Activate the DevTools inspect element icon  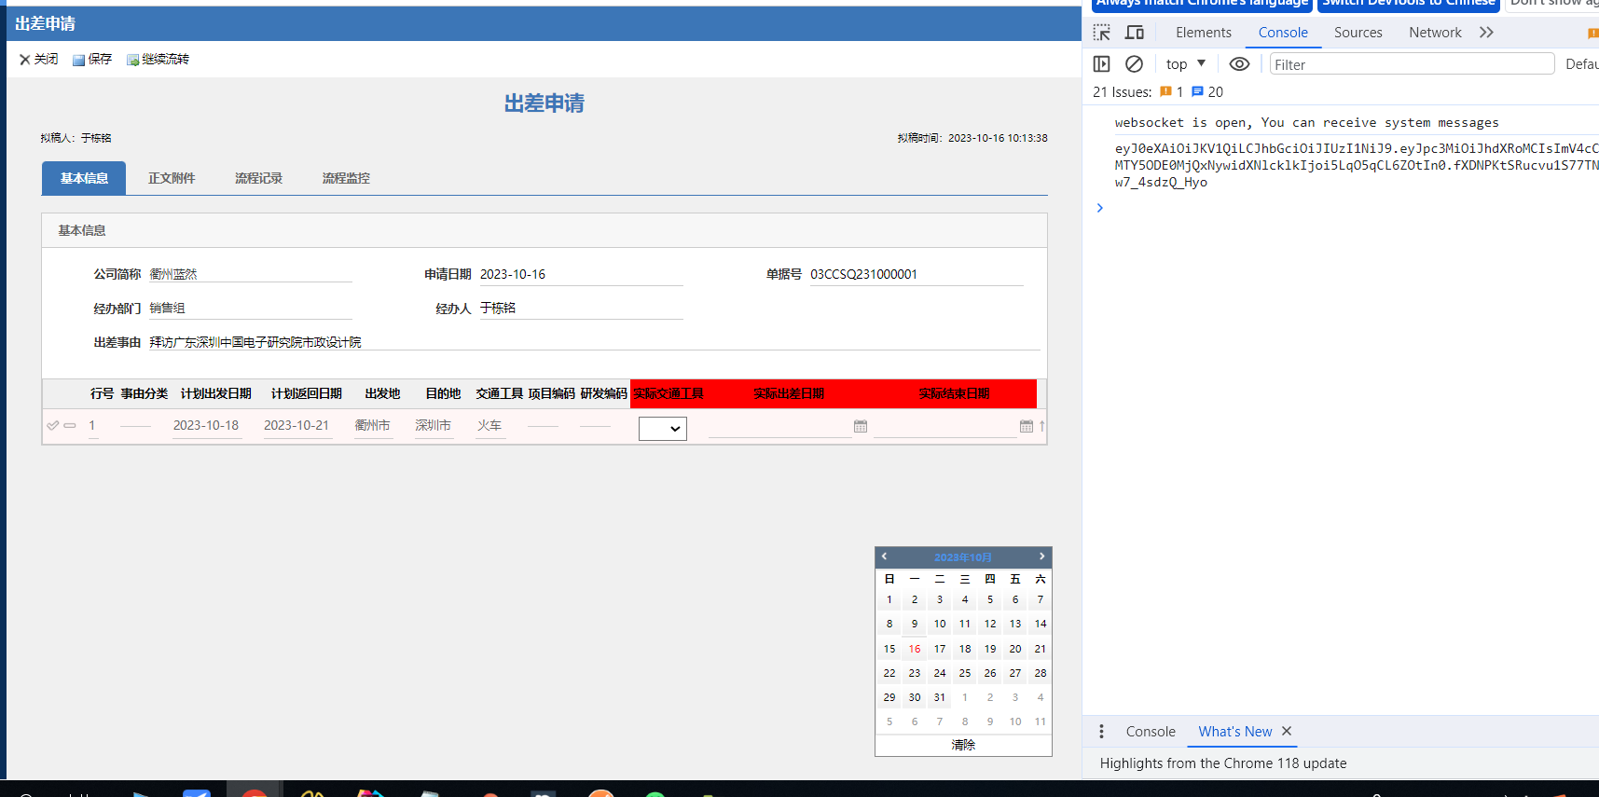point(1102,33)
